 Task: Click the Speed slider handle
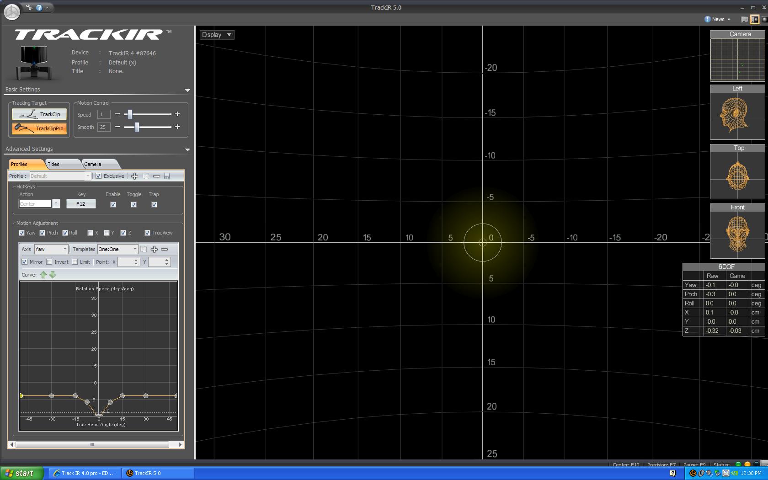tap(130, 114)
